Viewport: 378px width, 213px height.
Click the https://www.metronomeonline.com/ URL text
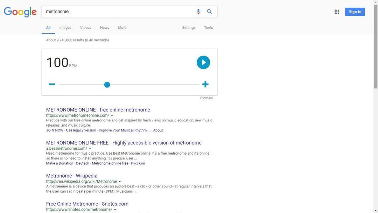click(x=77, y=115)
